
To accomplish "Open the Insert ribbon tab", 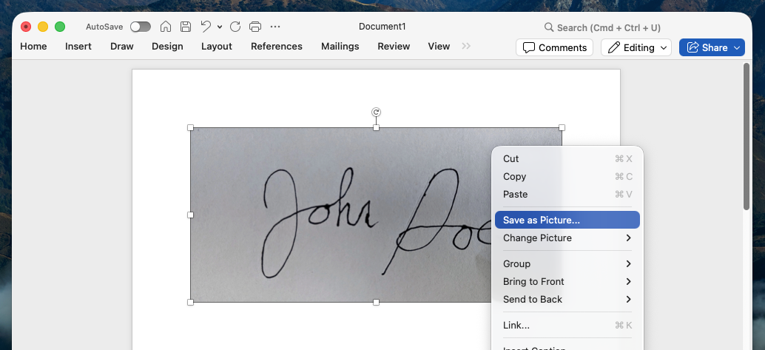I will point(78,47).
